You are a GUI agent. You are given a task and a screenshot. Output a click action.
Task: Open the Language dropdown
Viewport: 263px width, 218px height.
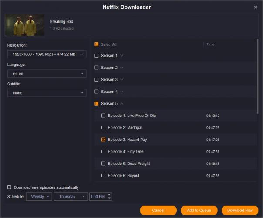pos(47,74)
